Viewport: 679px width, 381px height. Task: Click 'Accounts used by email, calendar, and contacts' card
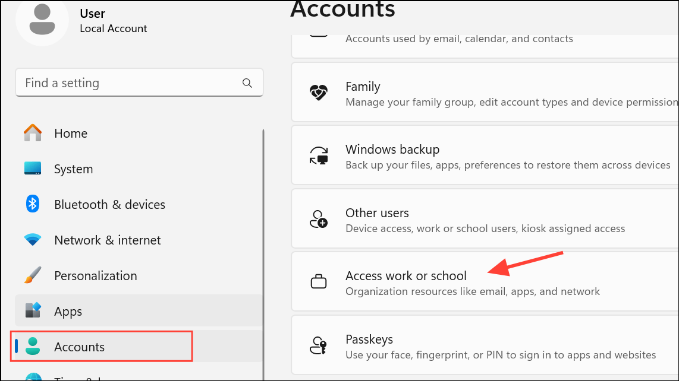(x=485, y=46)
